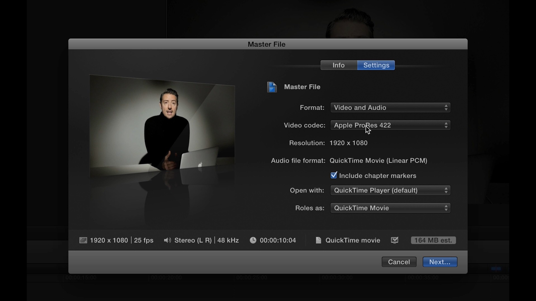Viewport: 536px width, 301px height.
Task: Click QuickTime Movie (Linear PCM) text
Action: (378, 161)
